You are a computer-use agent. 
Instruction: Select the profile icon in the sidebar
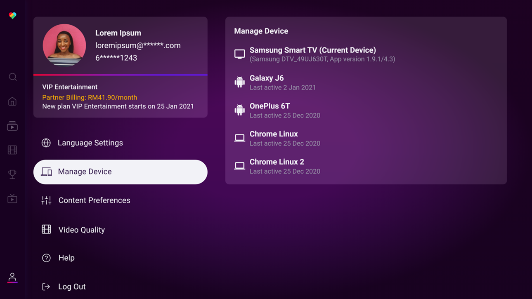pos(12,277)
